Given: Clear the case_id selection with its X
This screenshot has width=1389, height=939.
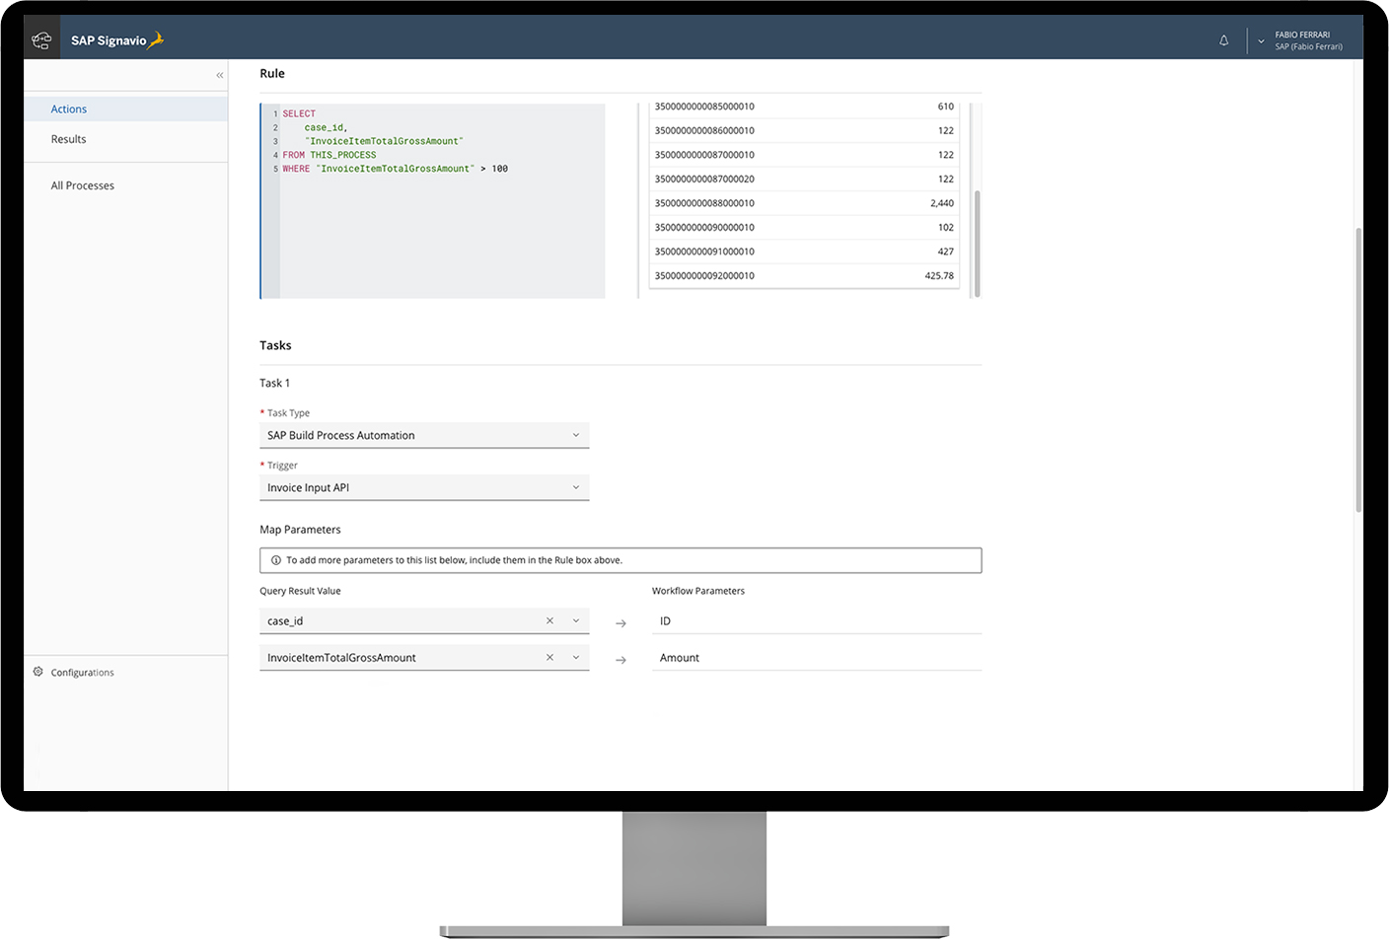Looking at the screenshot, I should click(549, 620).
